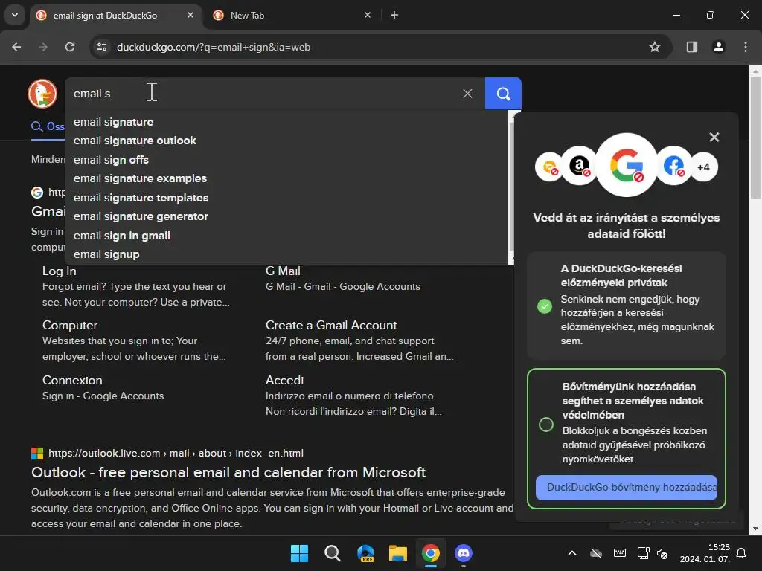Click the browser back arrow

click(16, 47)
